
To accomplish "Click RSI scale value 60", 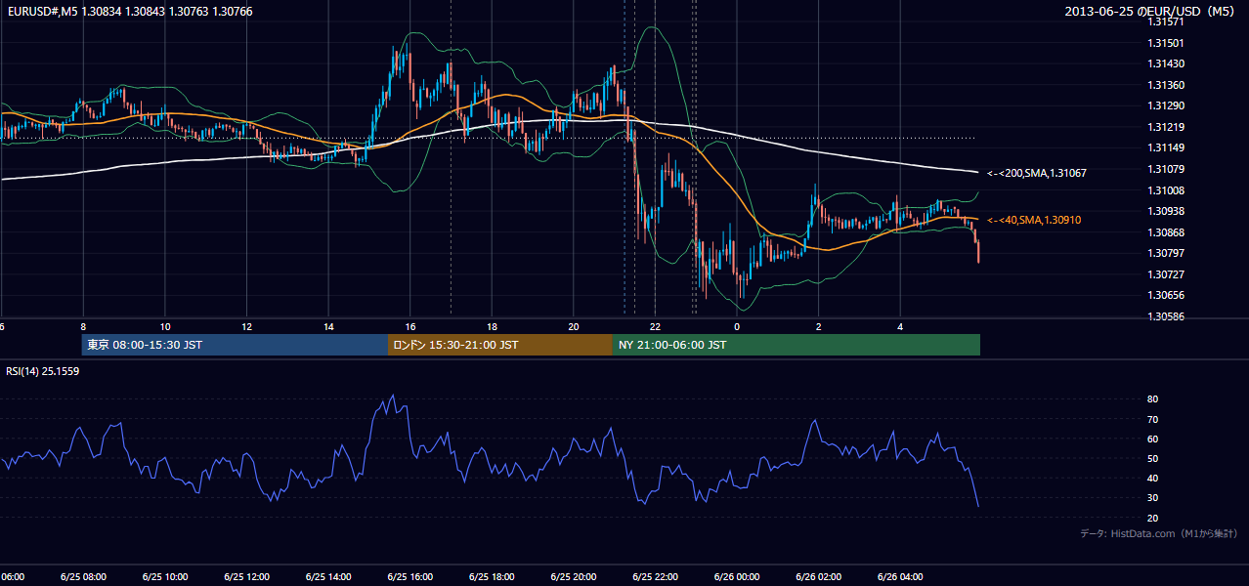I will (1152, 439).
